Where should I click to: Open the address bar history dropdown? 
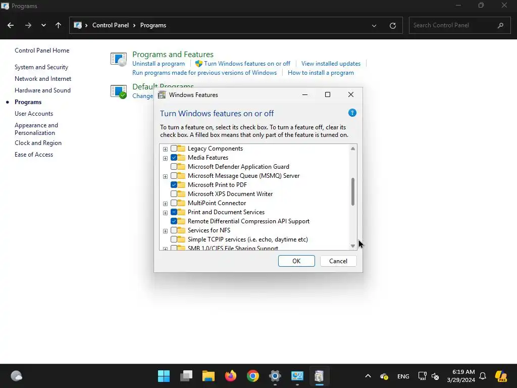pos(374,26)
